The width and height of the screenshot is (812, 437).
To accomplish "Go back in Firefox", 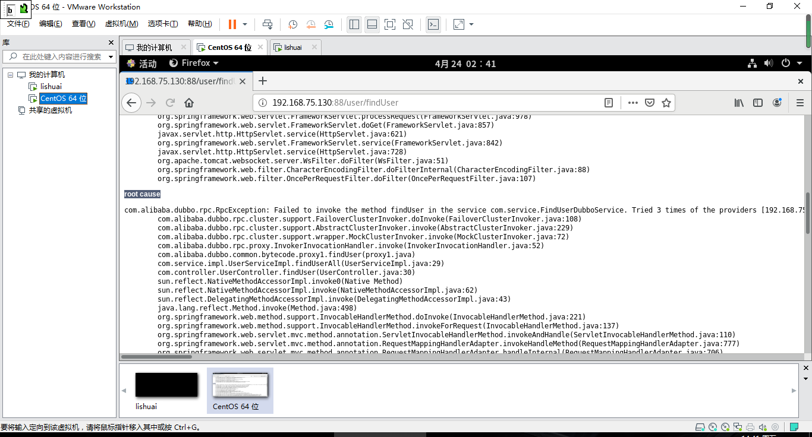I will click(131, 103).
